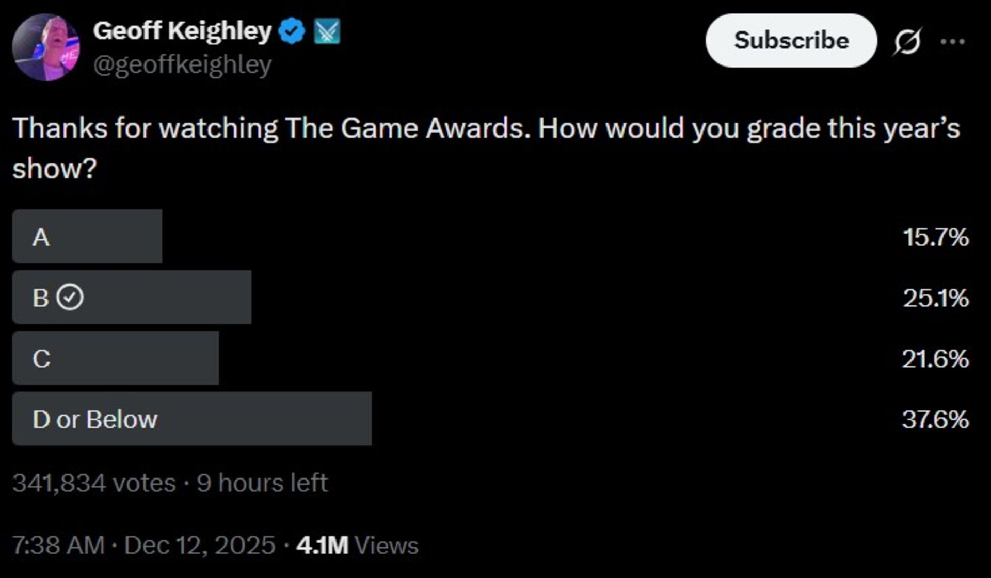Open the three-dot more options menu
991x578 pixels.
tap(952, 41)
